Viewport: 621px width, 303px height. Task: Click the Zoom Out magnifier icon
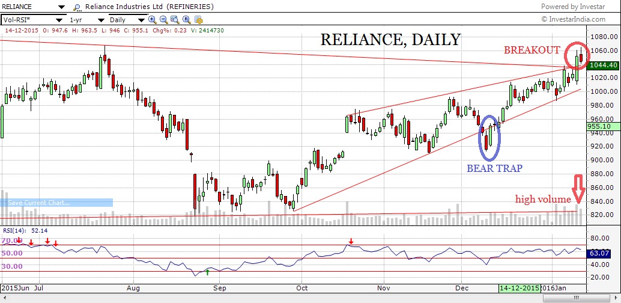coord(163,19)
